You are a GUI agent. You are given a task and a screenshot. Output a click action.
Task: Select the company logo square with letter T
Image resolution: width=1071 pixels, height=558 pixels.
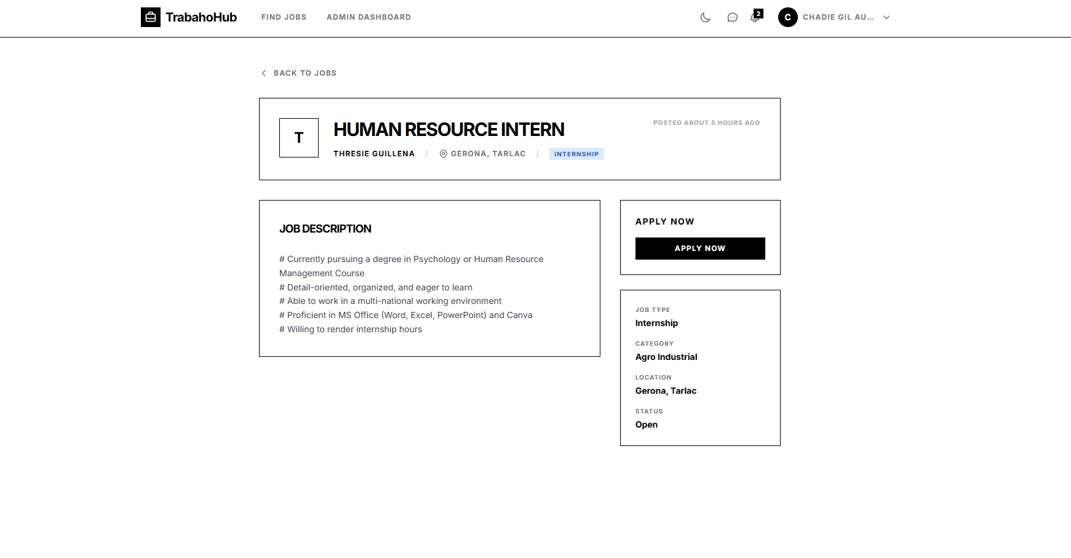pos(298,138)
